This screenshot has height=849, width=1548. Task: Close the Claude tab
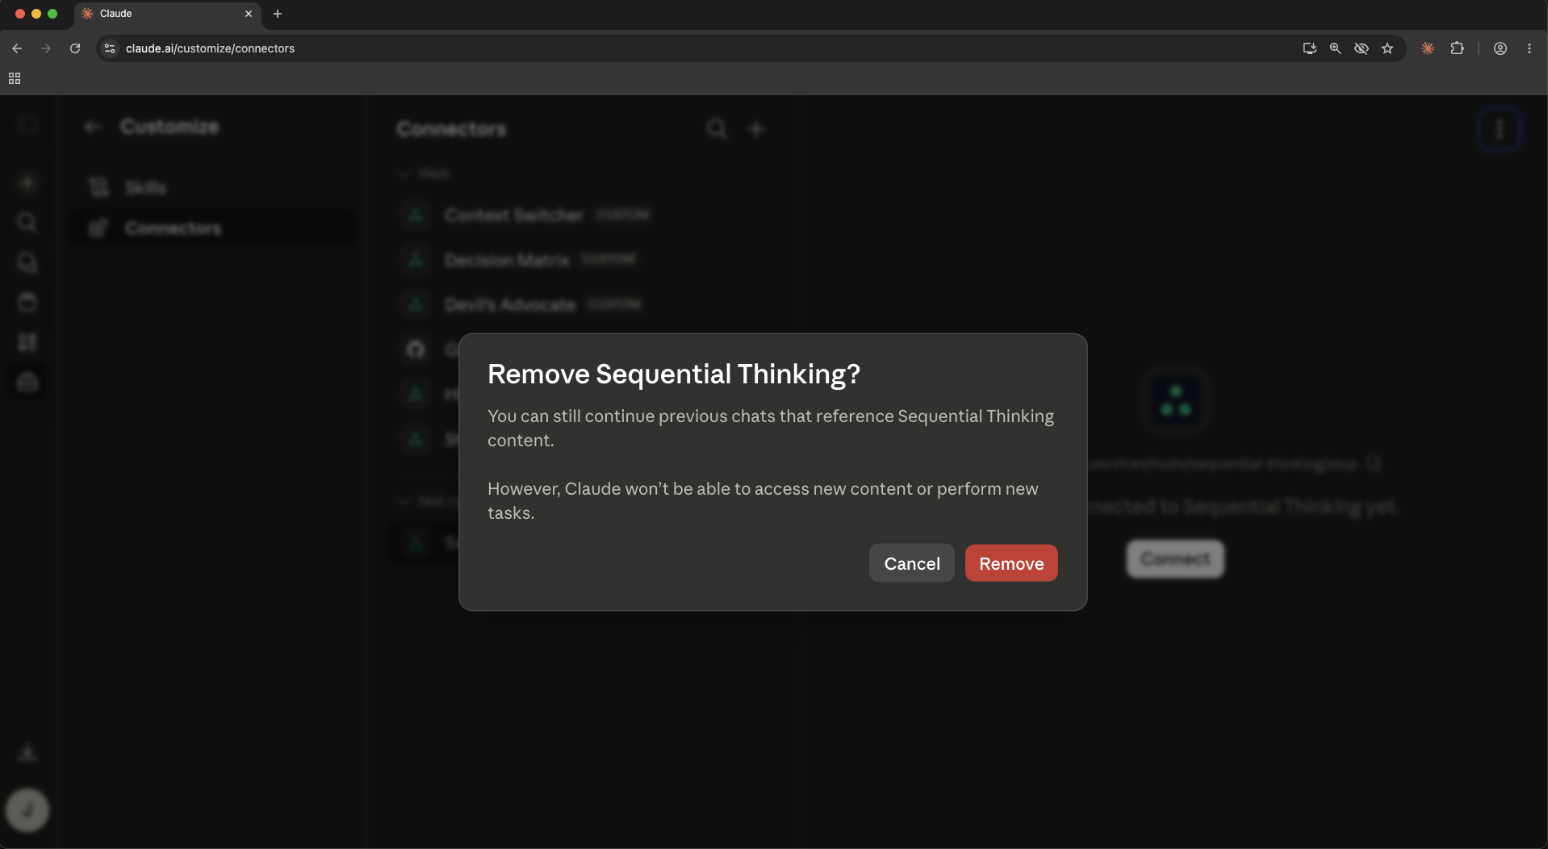tap(249, 14)
